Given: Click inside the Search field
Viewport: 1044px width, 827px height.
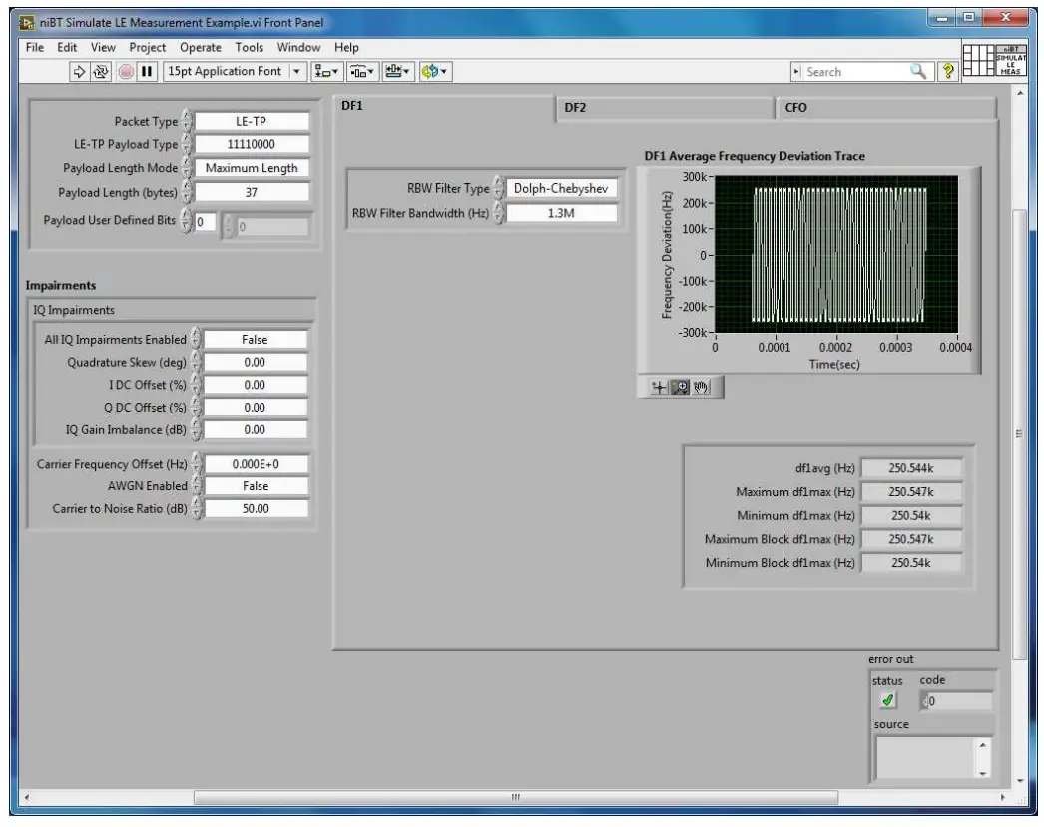Looking at the screenshot, I should pyautogui.click(x=858, y=69).
